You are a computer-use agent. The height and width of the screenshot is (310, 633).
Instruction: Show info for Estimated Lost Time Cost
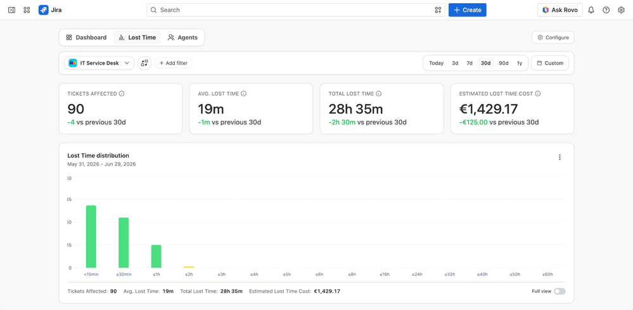click(x=538, y=94)
